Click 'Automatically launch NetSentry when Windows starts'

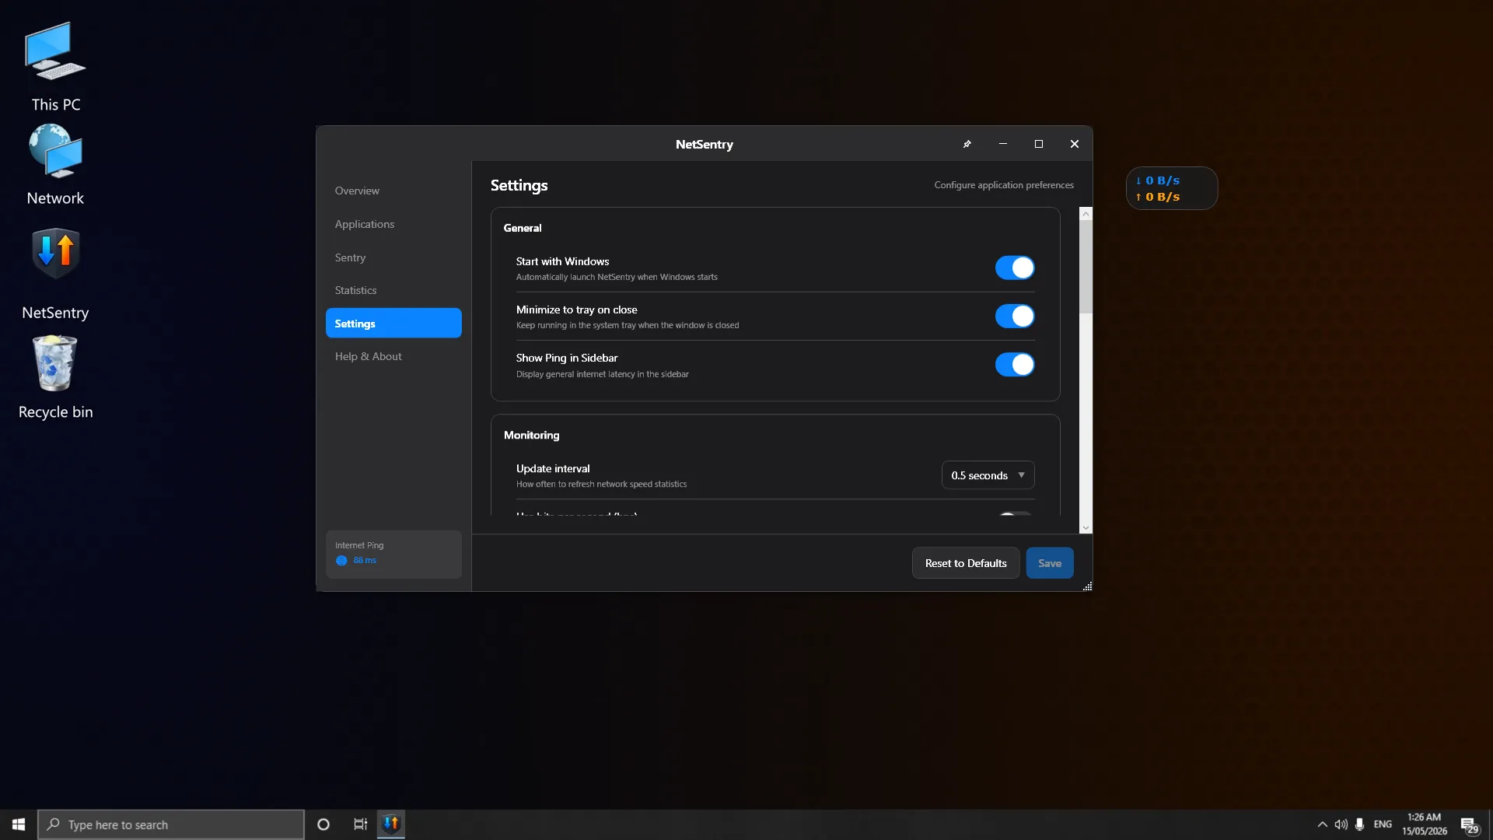click(x=617, y=277)
